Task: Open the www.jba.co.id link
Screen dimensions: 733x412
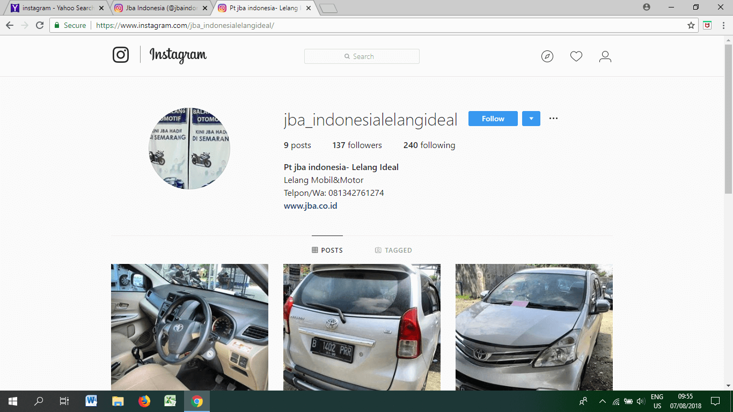Action: pos(310,205)
